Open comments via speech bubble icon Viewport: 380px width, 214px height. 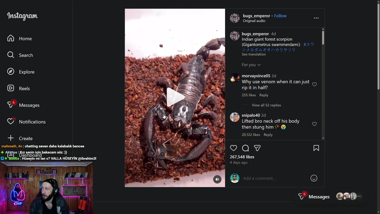coord(246,148)
